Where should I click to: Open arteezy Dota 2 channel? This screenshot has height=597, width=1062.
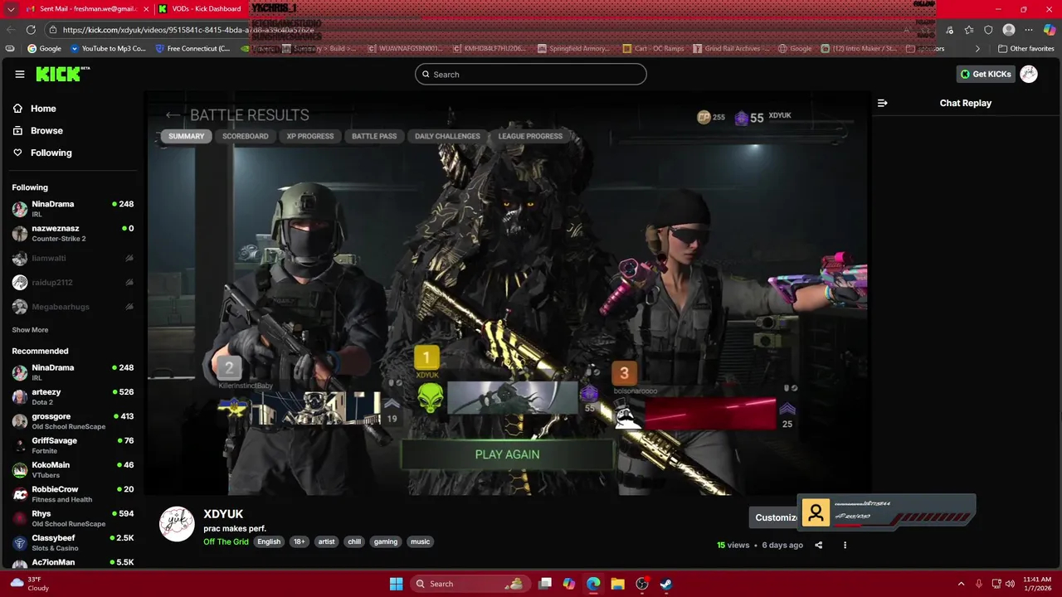click(73, 396)
